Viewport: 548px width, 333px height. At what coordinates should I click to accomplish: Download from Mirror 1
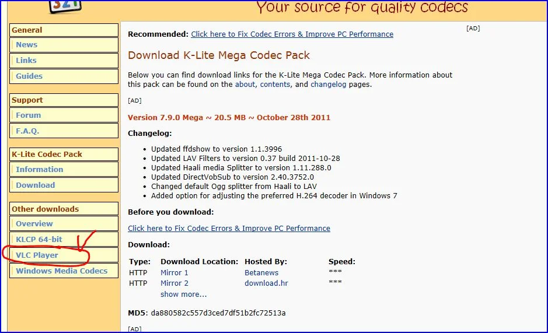pyautogui.click(x=174, y=272)
